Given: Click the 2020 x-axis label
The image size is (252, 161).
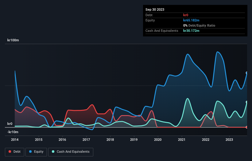Looking at the screenshot, I should pos(158,140).
